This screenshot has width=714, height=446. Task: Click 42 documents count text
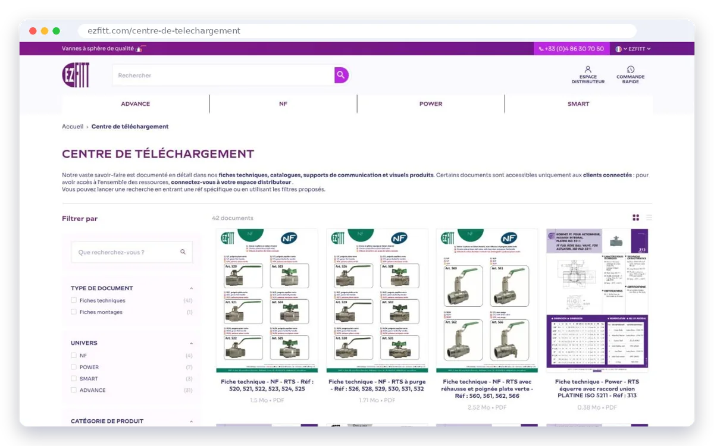233,218
